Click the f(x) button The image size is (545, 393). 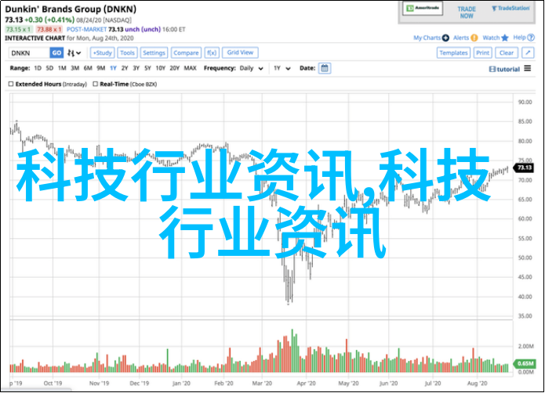click(212, 52)
